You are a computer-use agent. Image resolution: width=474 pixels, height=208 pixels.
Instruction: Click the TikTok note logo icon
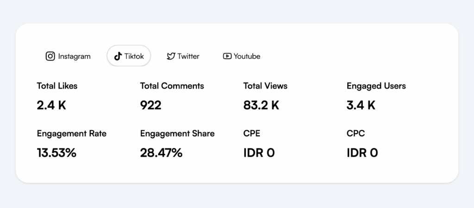(118, 56)
